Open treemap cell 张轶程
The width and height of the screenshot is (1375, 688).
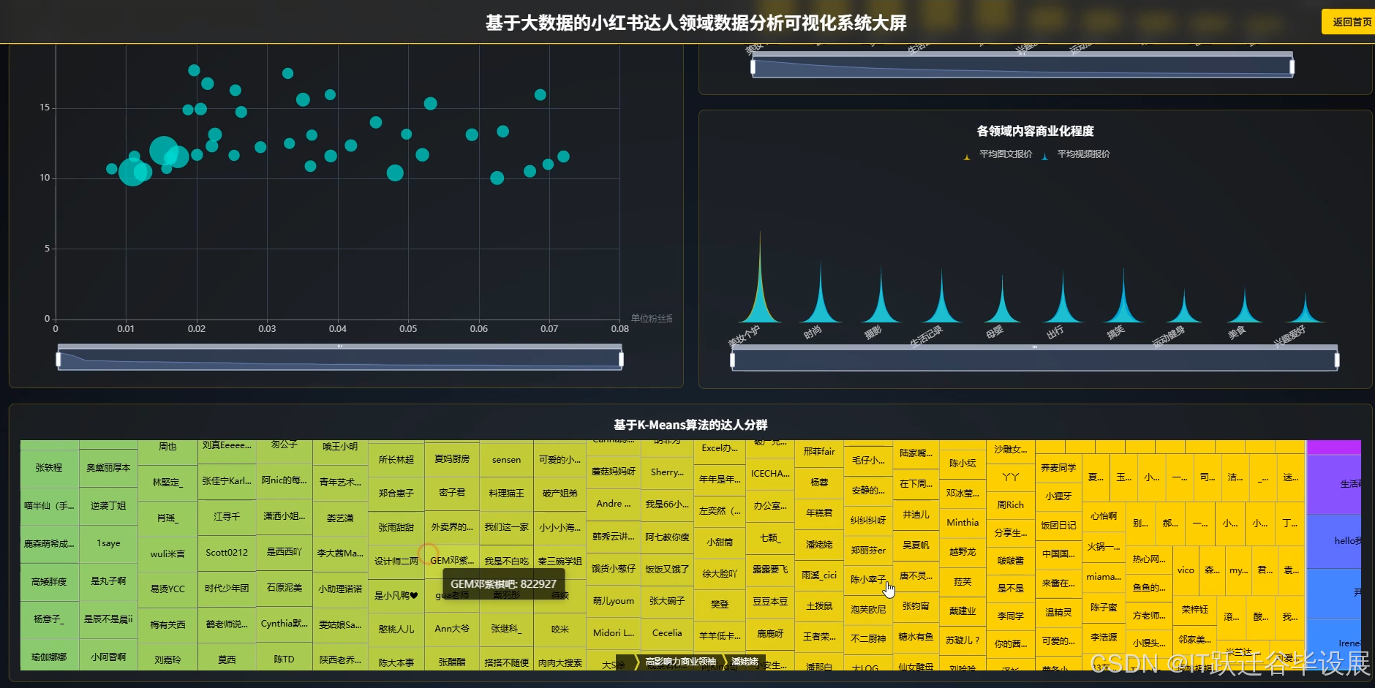[x=49, y=468]
